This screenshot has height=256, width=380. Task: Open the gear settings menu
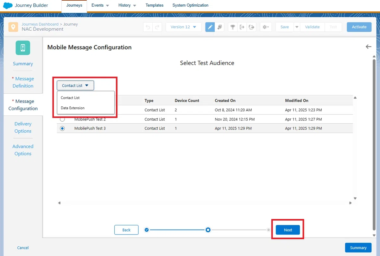tap(266, 27)
